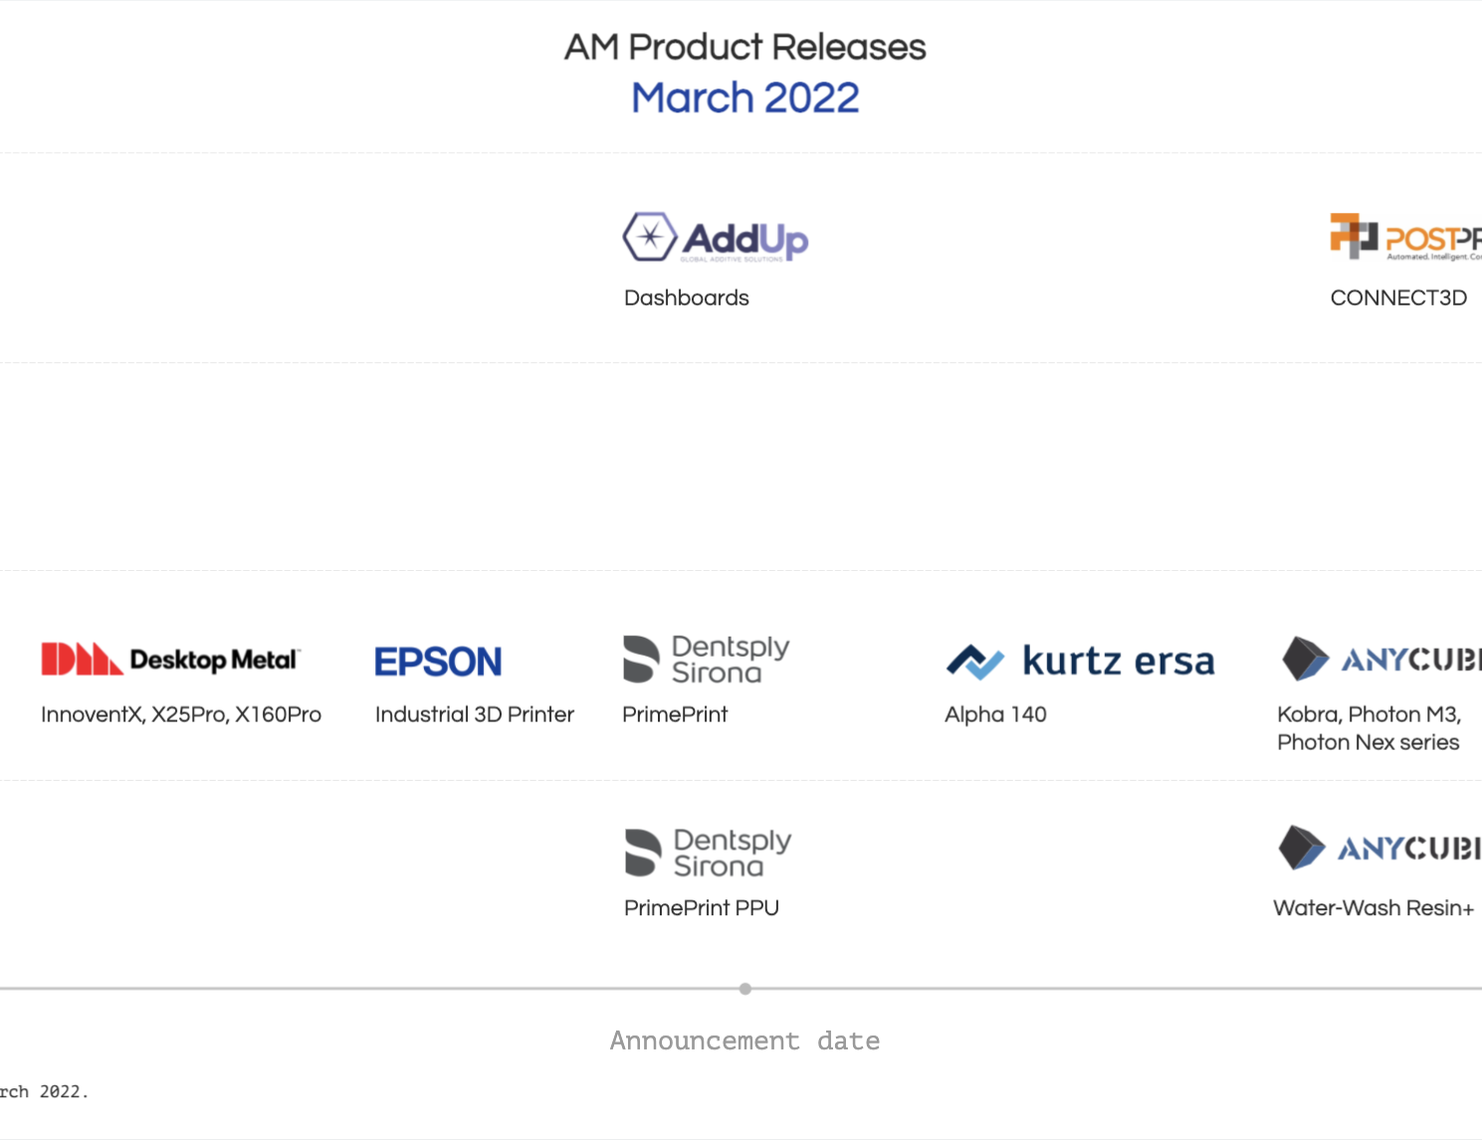Click the Dentsply Sirona logo above PrimePrint PPU

(707, 852)
